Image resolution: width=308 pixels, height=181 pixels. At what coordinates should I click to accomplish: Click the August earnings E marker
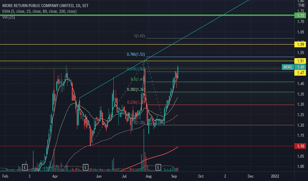[x=158, y=167]
